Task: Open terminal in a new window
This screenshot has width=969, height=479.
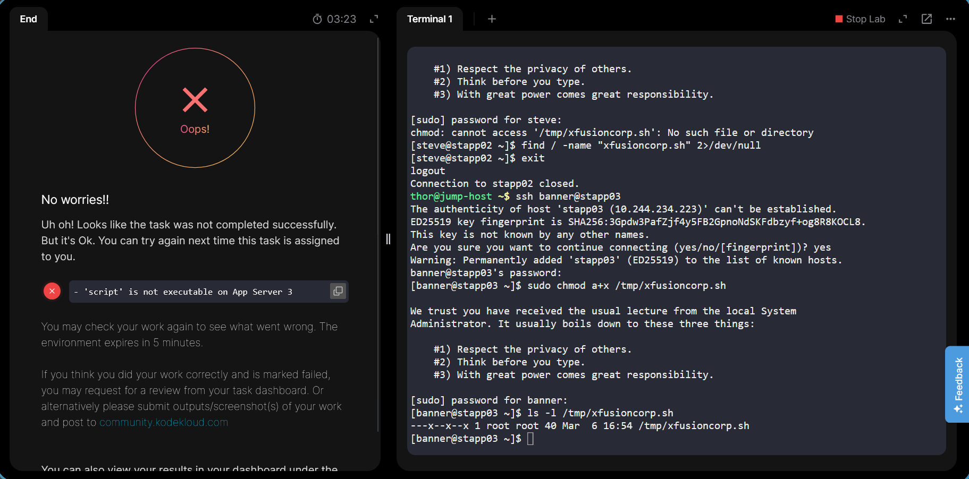Action: pos(926,19)
